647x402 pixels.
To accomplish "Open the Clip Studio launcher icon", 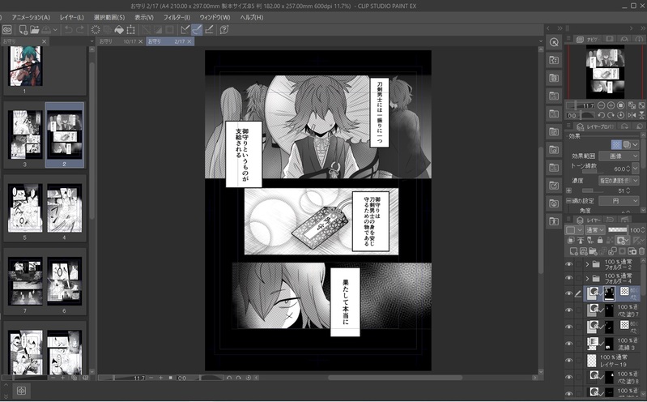I will (7, 30).
